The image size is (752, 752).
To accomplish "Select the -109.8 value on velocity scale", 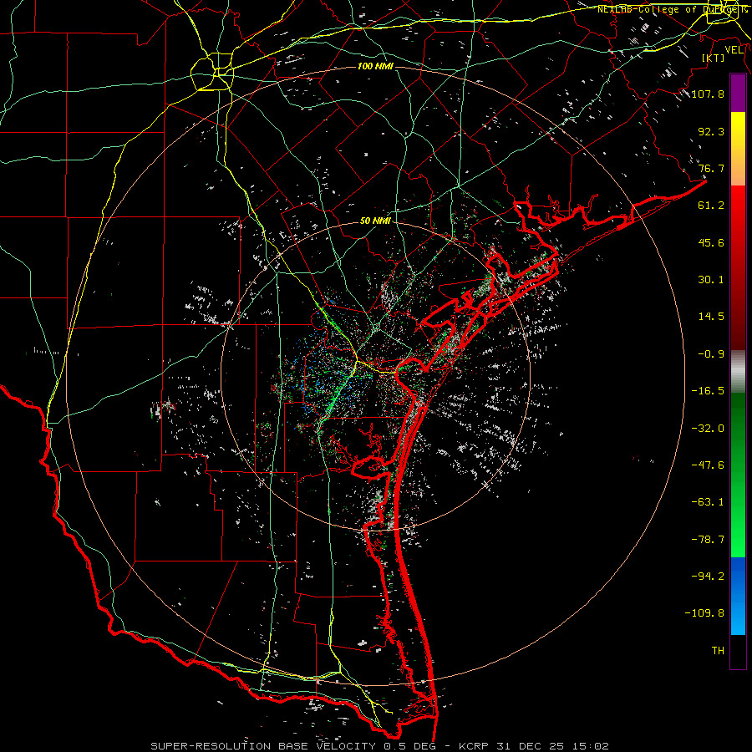I will coord(704,613).
